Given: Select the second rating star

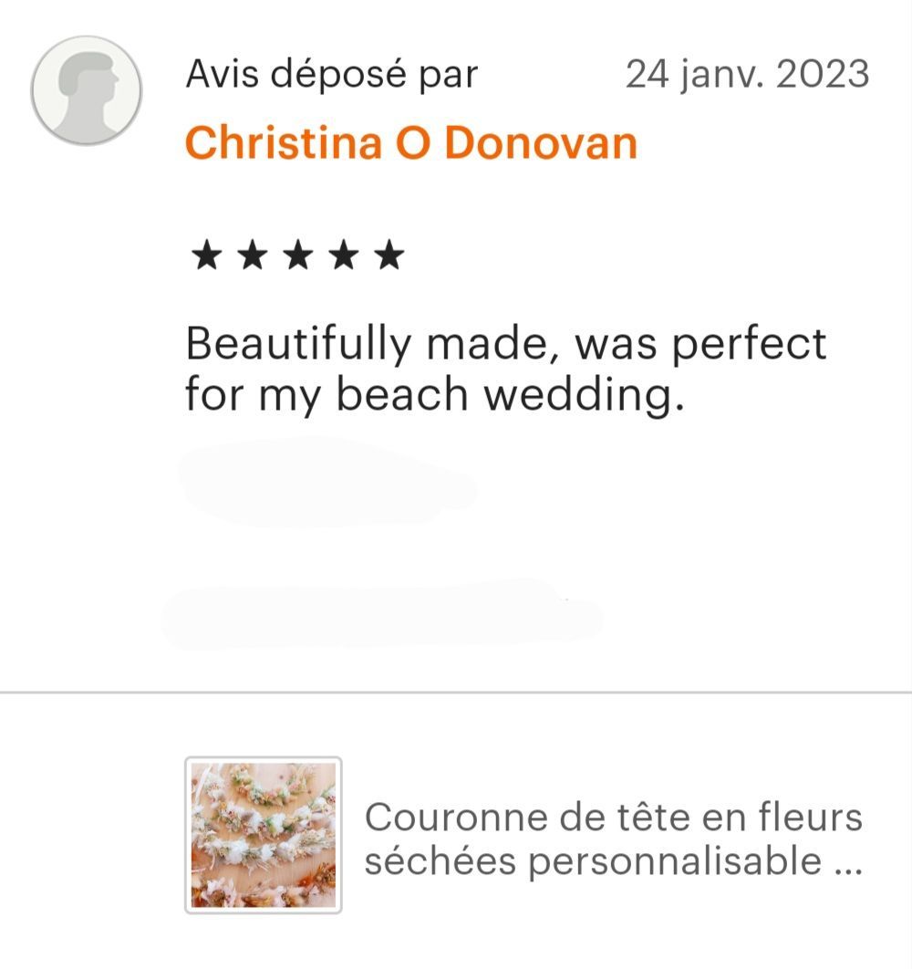Looking at the screenshot, I should click(252, 255).
